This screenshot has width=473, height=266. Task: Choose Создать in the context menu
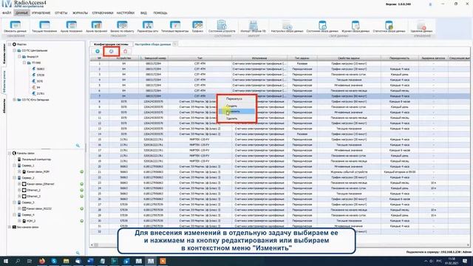click(236, 106)
